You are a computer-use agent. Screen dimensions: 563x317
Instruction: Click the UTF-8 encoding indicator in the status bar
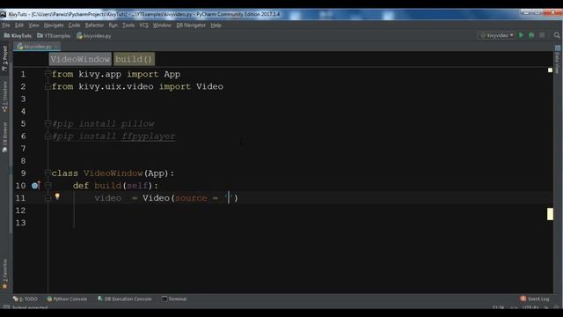(x=530, y=307)
